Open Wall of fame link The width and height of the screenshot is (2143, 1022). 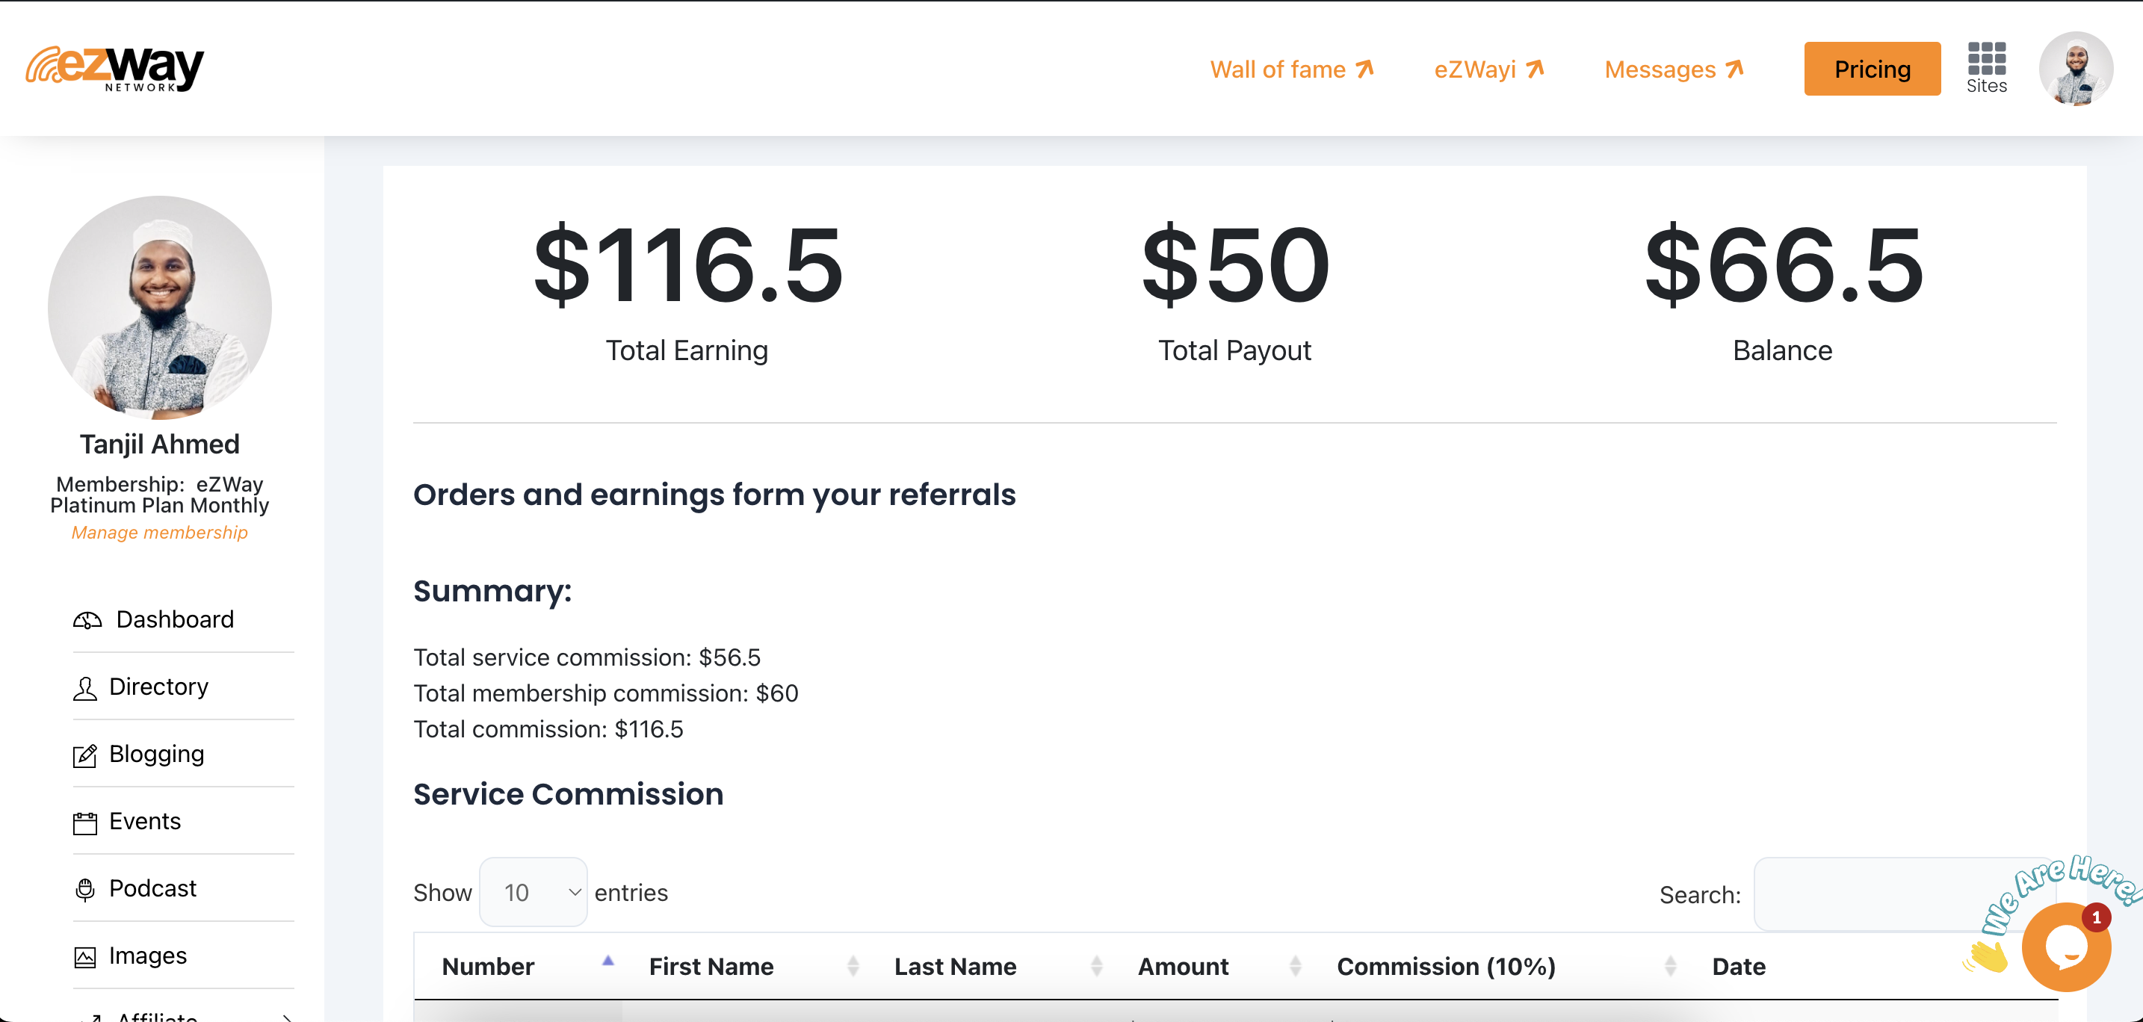tap(1290, 69)
